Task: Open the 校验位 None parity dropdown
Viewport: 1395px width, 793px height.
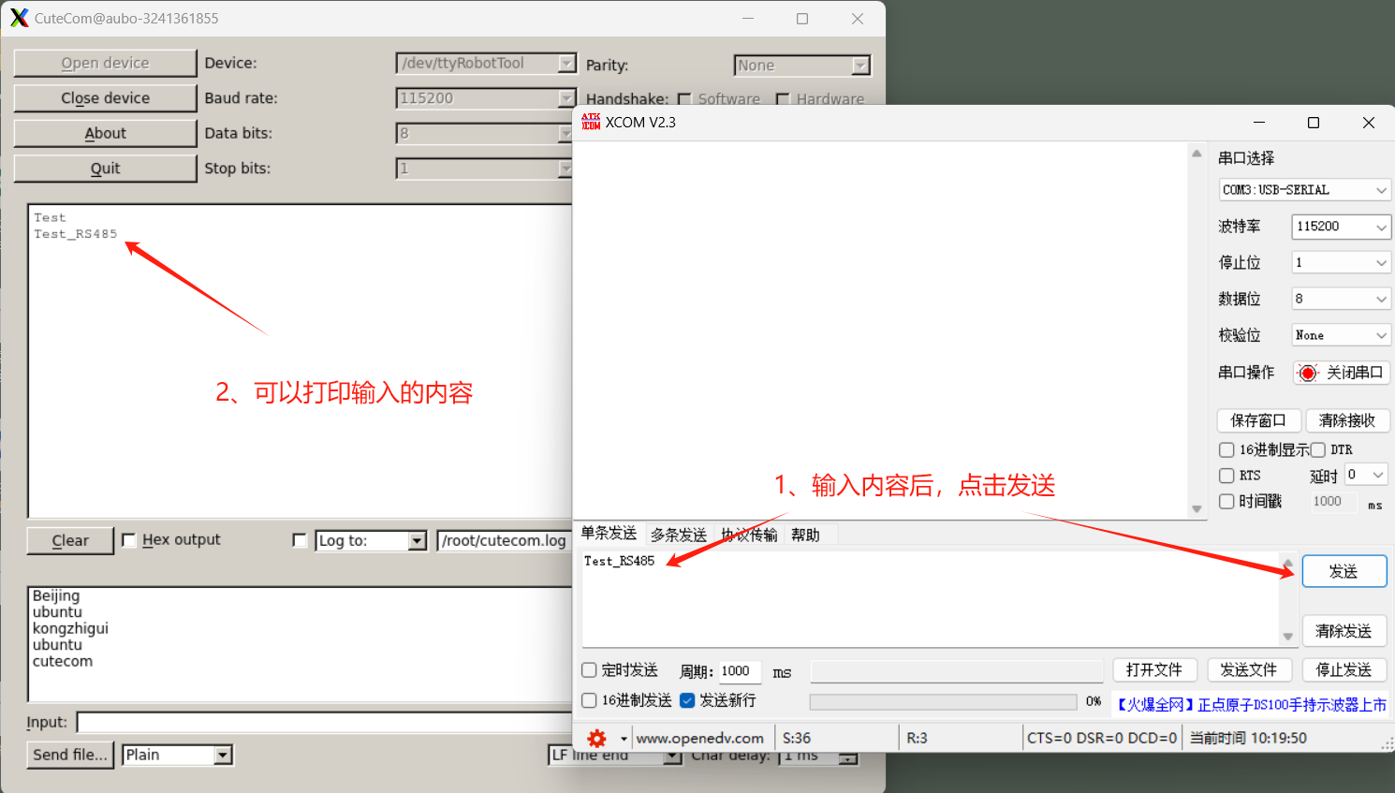Action: (x=1341, y=335)
